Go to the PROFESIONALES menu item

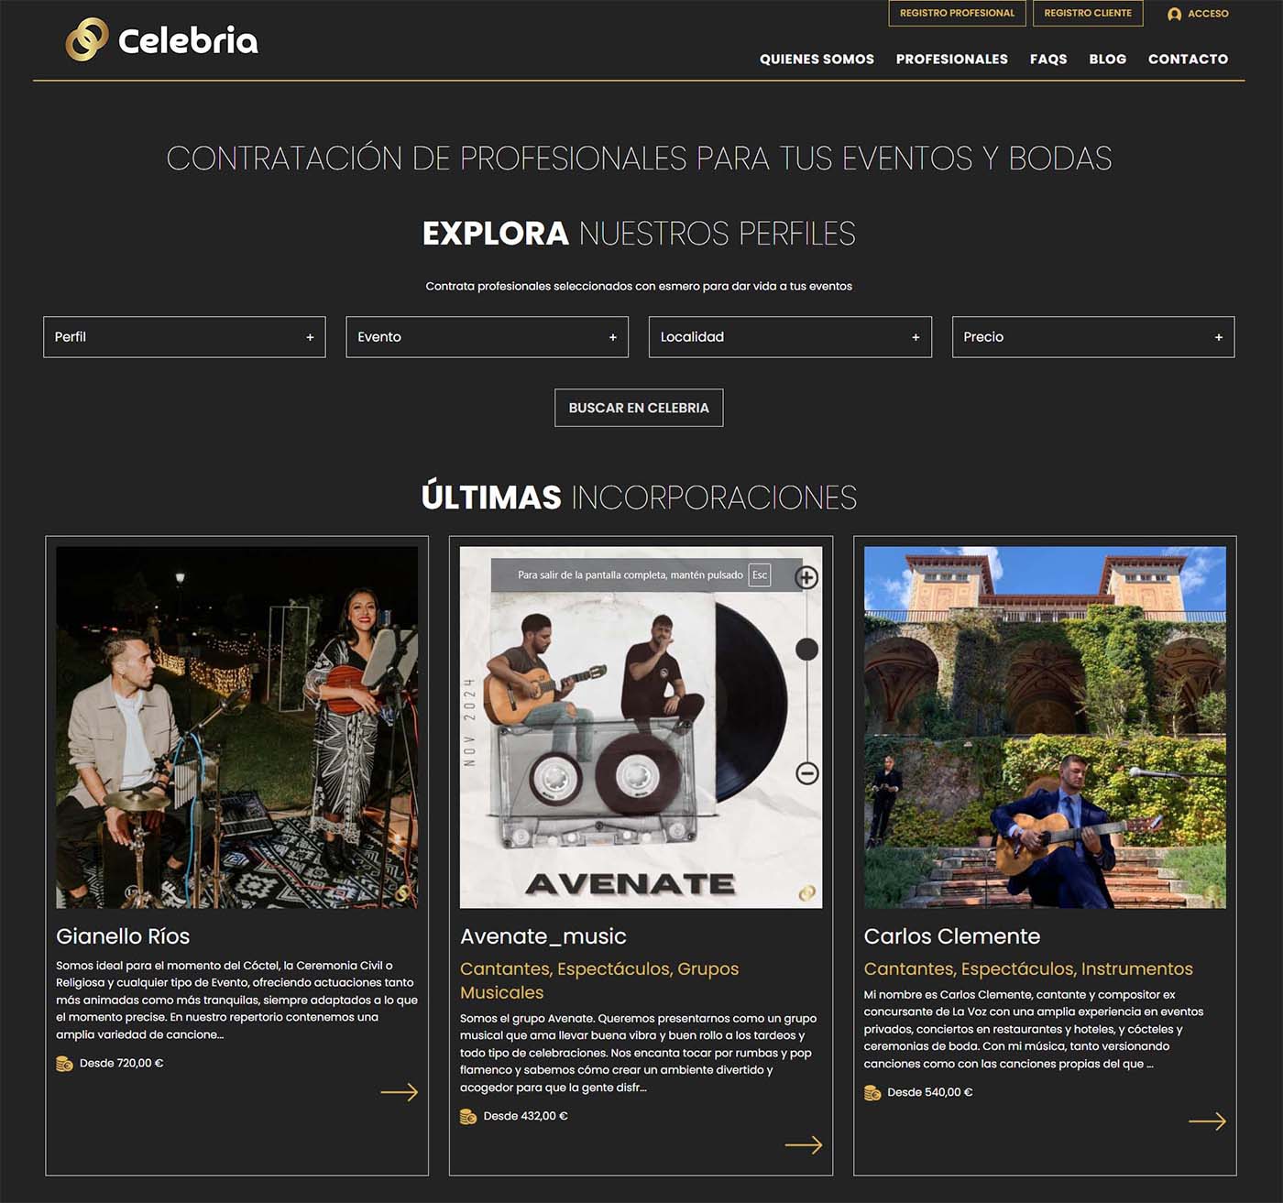[952, 59]
